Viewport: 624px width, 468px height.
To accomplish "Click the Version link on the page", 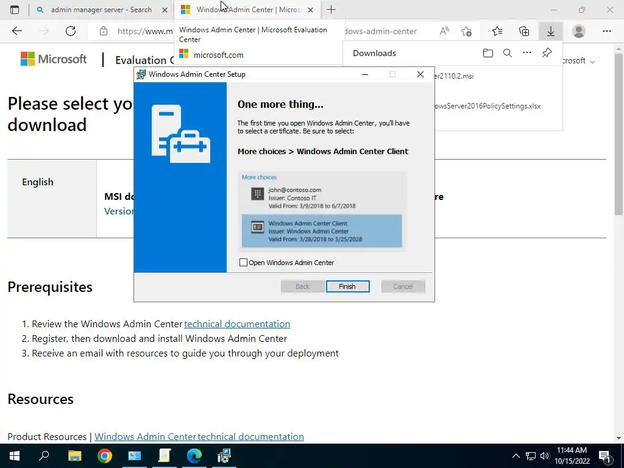I will tap(119, 211).
